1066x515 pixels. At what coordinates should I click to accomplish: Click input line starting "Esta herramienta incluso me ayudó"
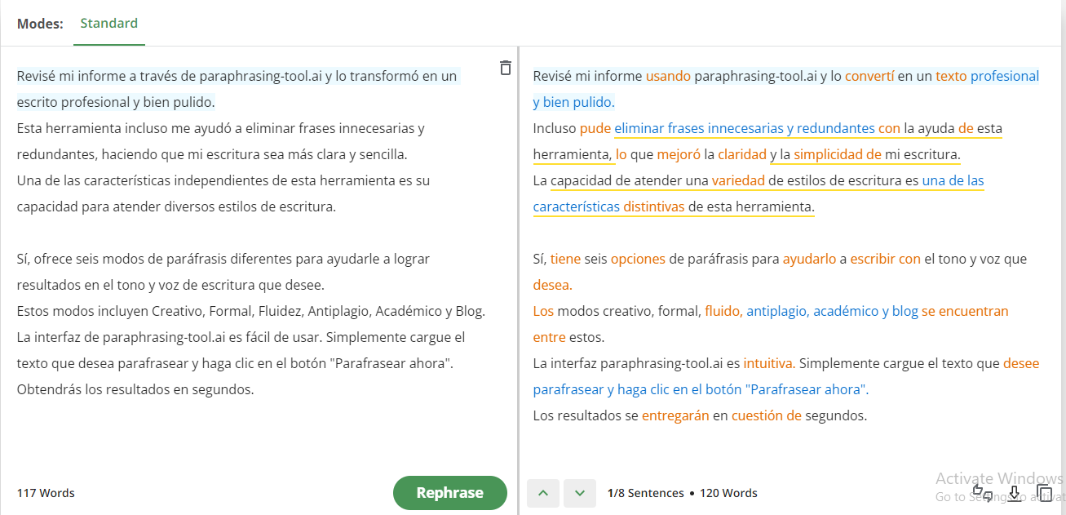tap(220, 128)
